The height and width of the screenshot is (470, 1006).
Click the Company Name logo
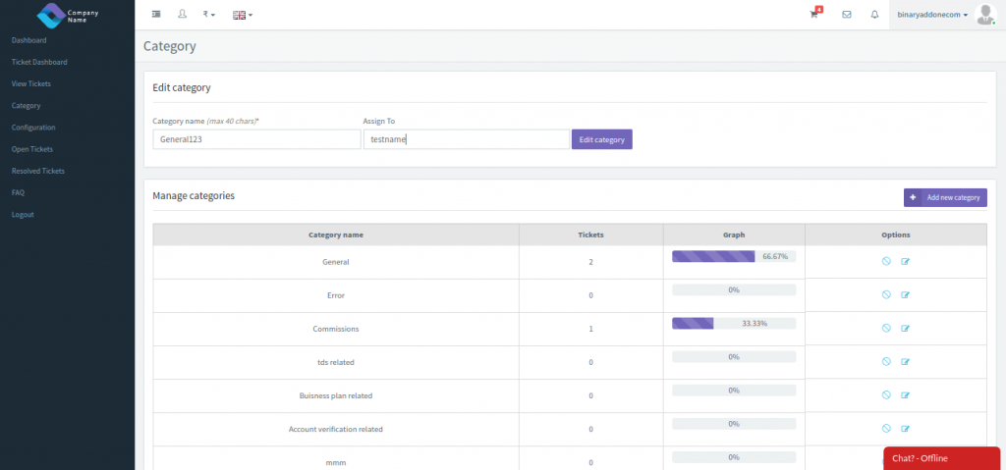point(68,15)
